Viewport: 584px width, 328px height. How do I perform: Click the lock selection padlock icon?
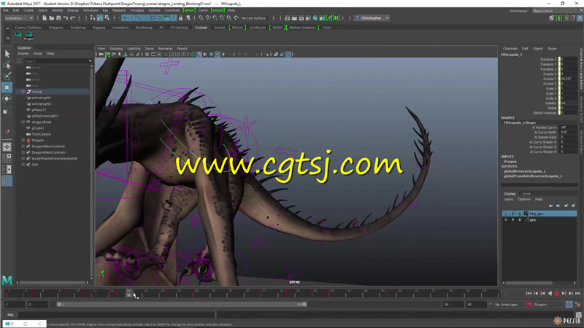pos(180,17)
